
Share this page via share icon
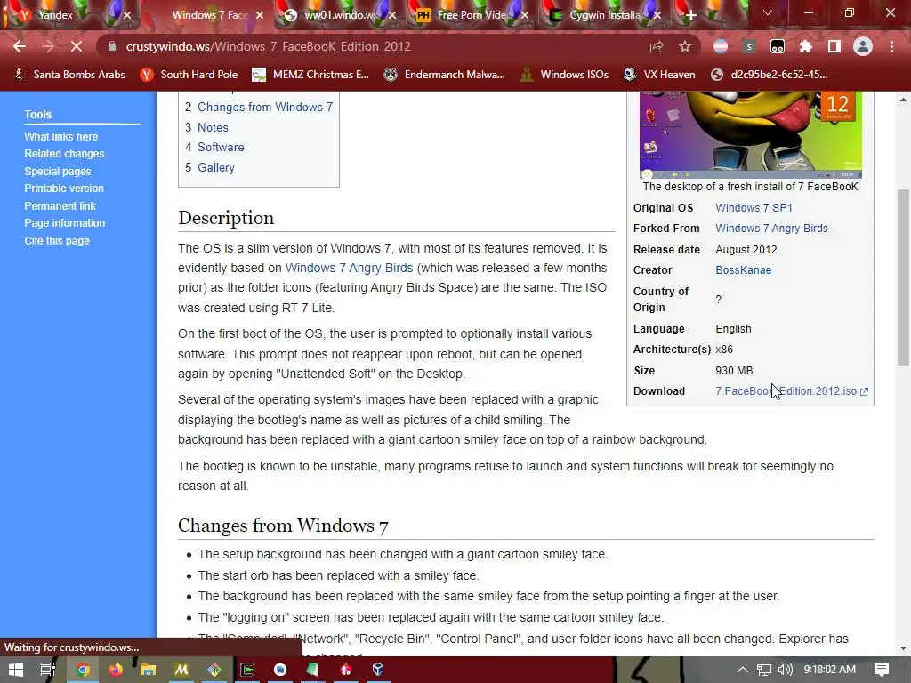[657, 46]
